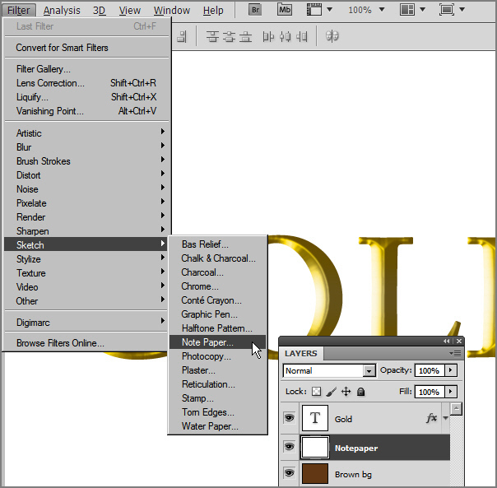Click the Screen Mode icon
The height and width of the screenshot is (488, 497).
446,10
